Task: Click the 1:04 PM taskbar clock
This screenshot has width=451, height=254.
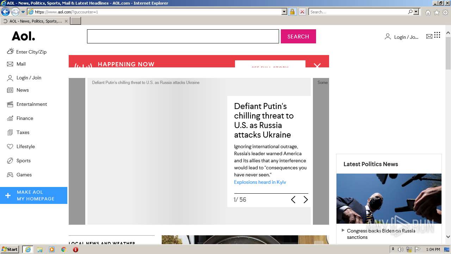Action: pyautogui.click(x=433, y=249)
